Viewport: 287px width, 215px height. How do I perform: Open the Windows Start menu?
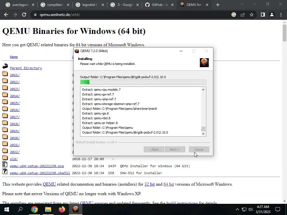click(7, 209)
